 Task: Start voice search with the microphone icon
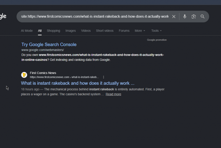click(185, 16)
